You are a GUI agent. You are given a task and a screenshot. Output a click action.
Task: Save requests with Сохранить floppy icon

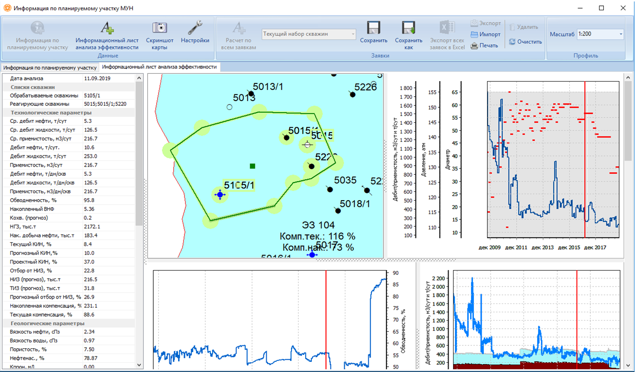tap(374, 28)
